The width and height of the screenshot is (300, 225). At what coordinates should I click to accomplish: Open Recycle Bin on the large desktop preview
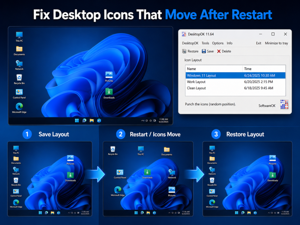[19, 79]
